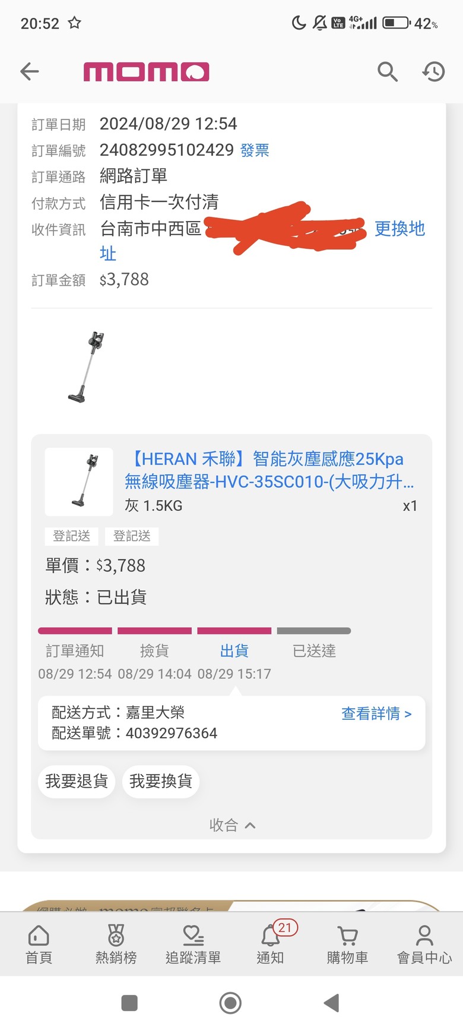Open HERAN vacuum product title link
The height and width of the screenshot is (1030, 463).
pyautogui.click(x=269, y=470)
